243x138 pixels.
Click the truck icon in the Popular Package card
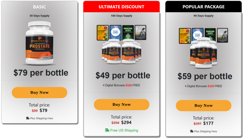coord(192,131)
